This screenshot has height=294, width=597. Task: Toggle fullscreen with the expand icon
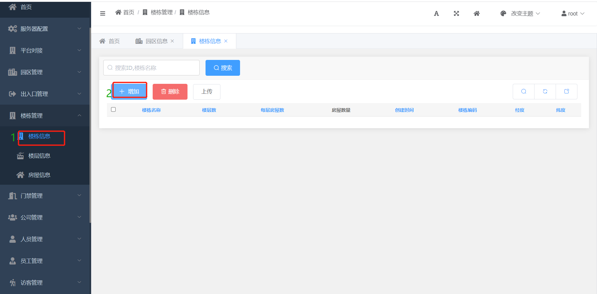click(x=456, y=14)
